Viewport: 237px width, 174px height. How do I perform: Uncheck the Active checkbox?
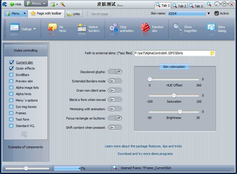coord(217,13)
